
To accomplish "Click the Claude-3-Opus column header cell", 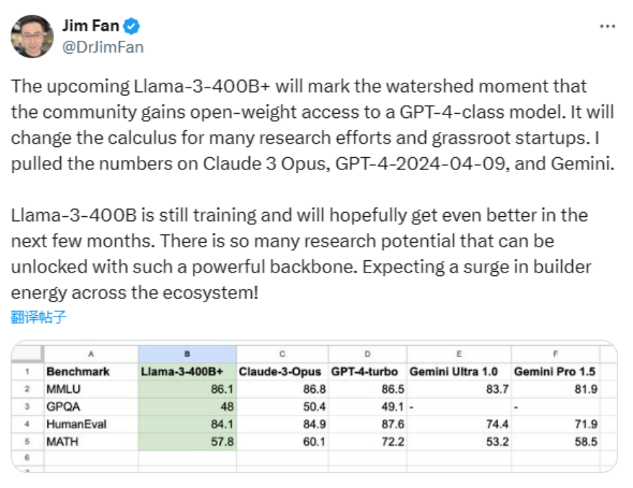I will coord(282,371).
